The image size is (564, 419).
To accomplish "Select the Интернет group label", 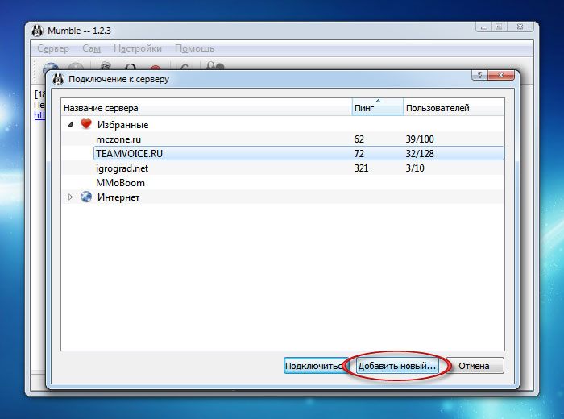I will (x=118, y=197).
